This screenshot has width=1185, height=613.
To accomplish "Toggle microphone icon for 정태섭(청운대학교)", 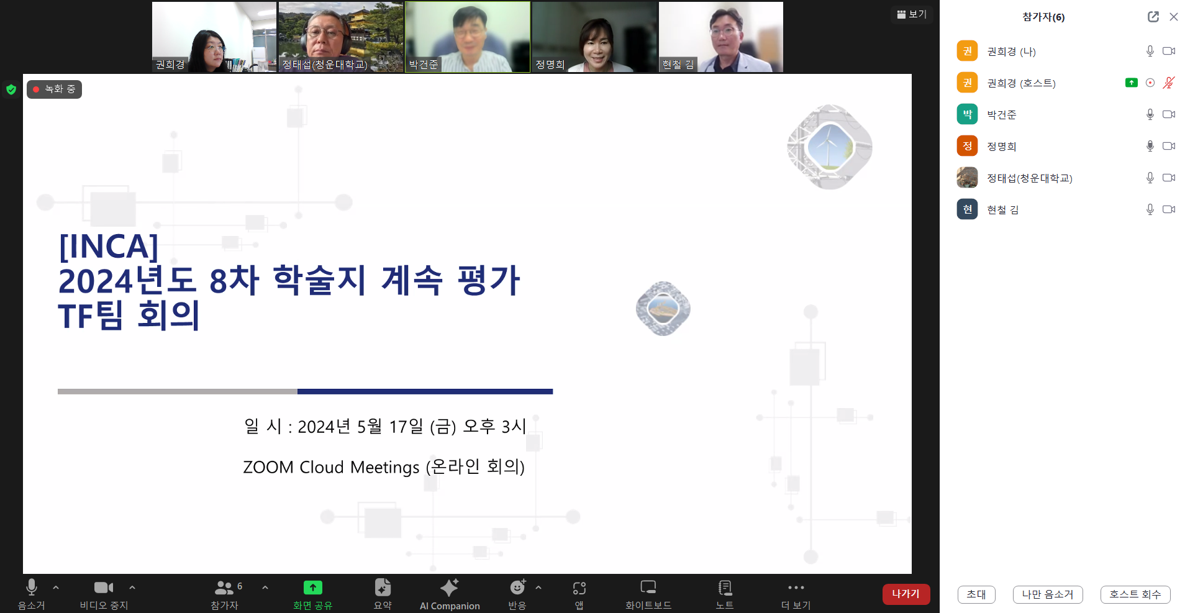I will click(1150, 178).
